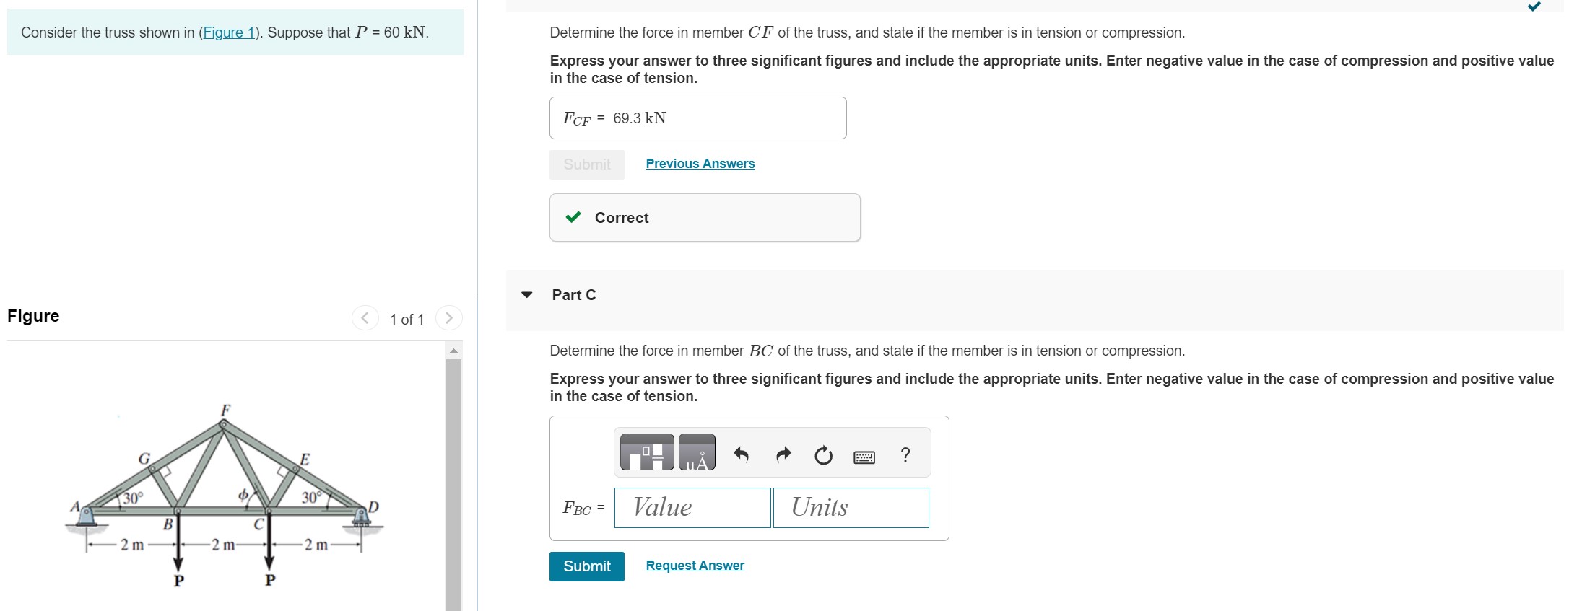Open help using the question mark icon
This screenshot has height=611, width=1569.
pos(905,454)
